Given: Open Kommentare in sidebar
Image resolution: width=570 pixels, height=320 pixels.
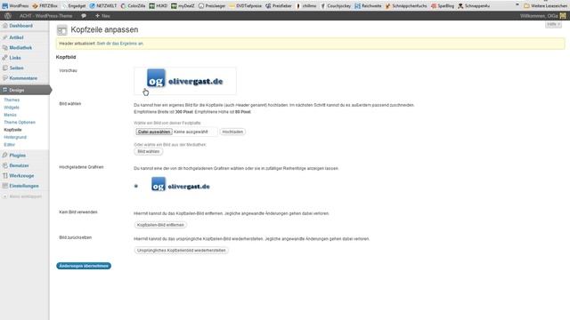Looking at the screenshot, I should coord(23,78).
